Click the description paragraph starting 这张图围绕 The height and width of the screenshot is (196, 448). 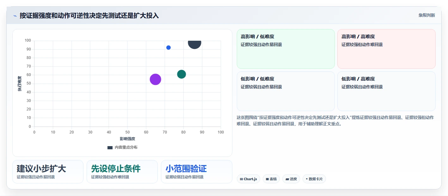point(335,121)
